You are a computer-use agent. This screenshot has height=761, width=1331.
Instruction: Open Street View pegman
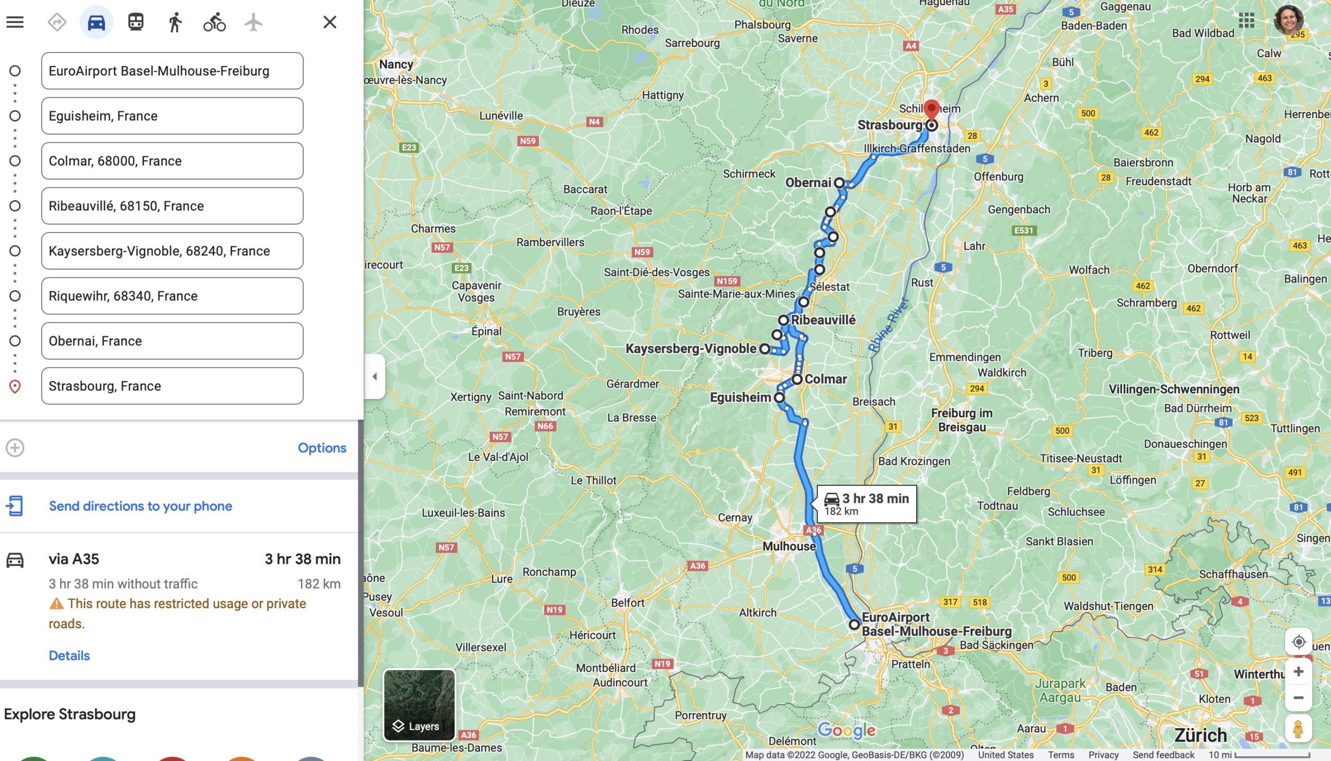pos(1299,729)
